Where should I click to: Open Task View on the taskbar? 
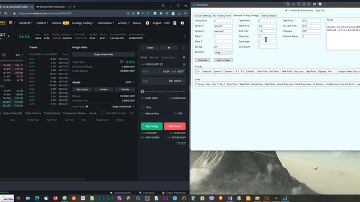(19, 198)
